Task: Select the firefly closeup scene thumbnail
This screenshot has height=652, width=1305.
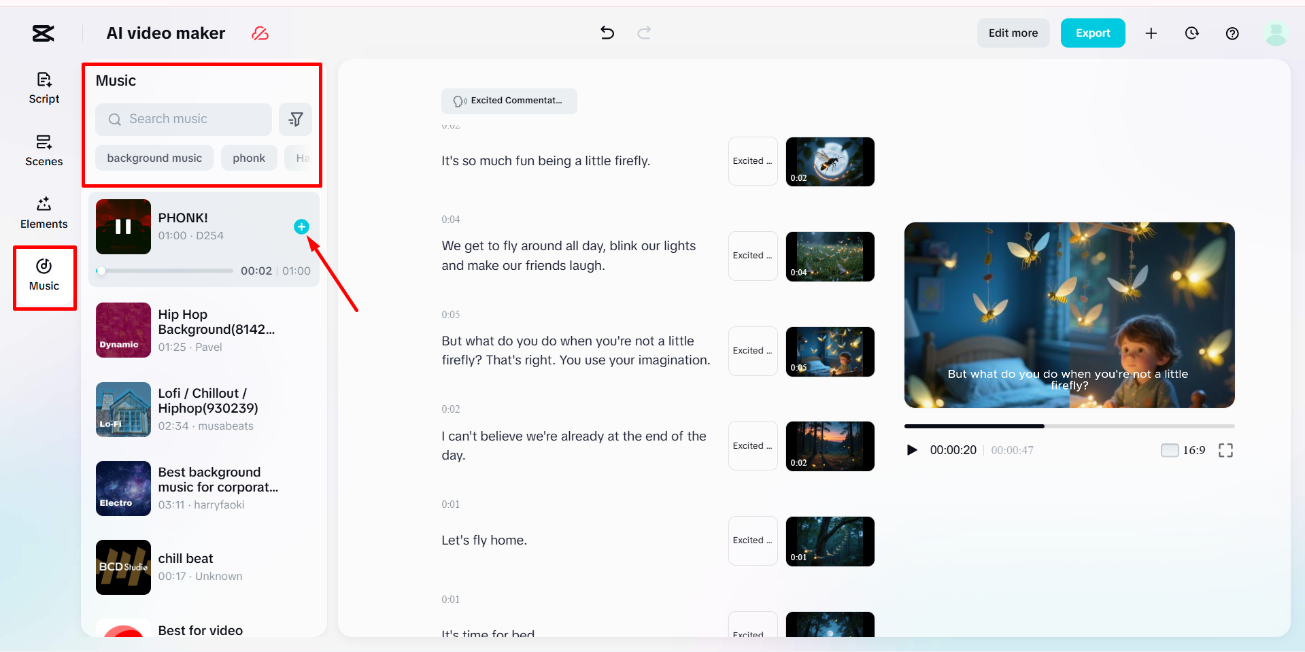Action: coord(830,162)
